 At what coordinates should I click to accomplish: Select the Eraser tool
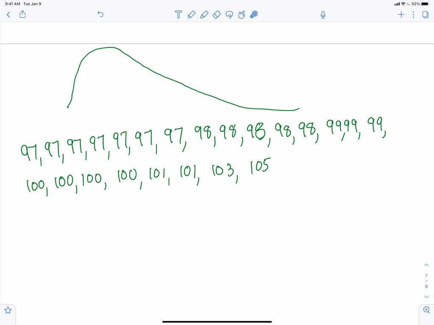coord(217,14)
